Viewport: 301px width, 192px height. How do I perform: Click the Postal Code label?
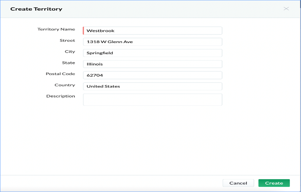click(x=60, y=74)
